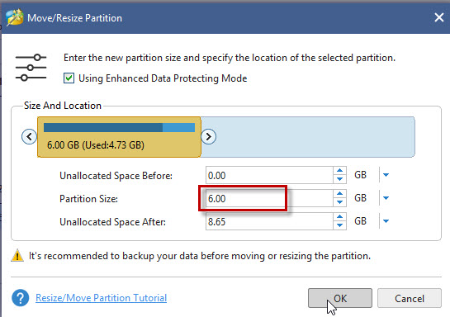Open unit dropdown for Partition Size
This screenshot has width=450, height=317.
pyautogui.click(x=386, y=198)
